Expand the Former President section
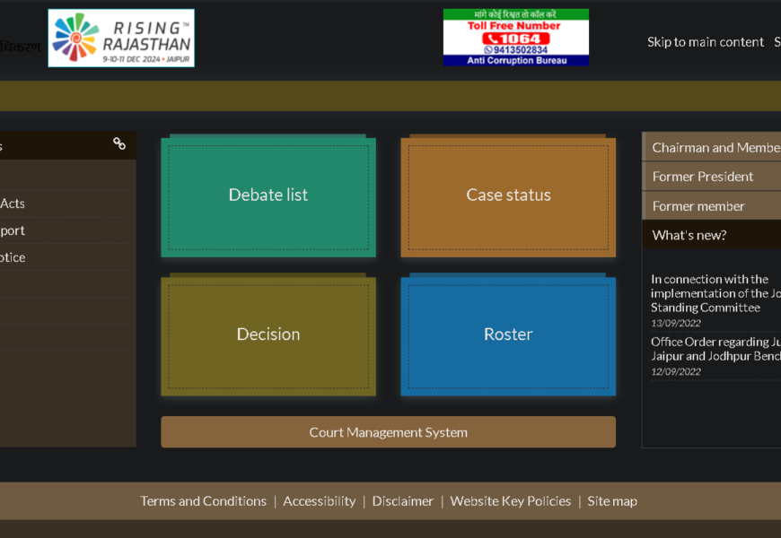The height and width of the screenshot is (538, 781). (703, 177)
